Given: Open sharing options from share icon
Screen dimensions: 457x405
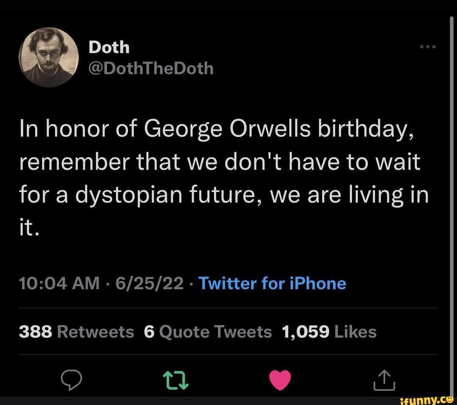Looking at the screenshot, I should (383, 380).
